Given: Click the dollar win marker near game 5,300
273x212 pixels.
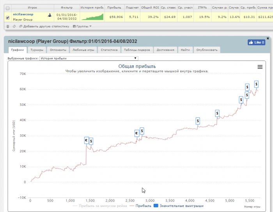Looking at the screenshot, I should 241,100.
